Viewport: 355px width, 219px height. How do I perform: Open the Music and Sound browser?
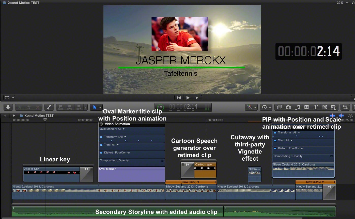[297, 107]
